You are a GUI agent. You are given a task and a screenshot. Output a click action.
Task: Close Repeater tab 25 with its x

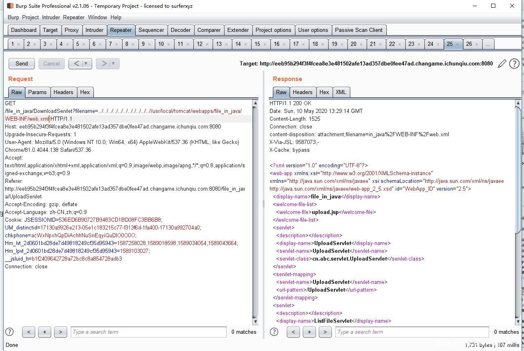point(458,44)
